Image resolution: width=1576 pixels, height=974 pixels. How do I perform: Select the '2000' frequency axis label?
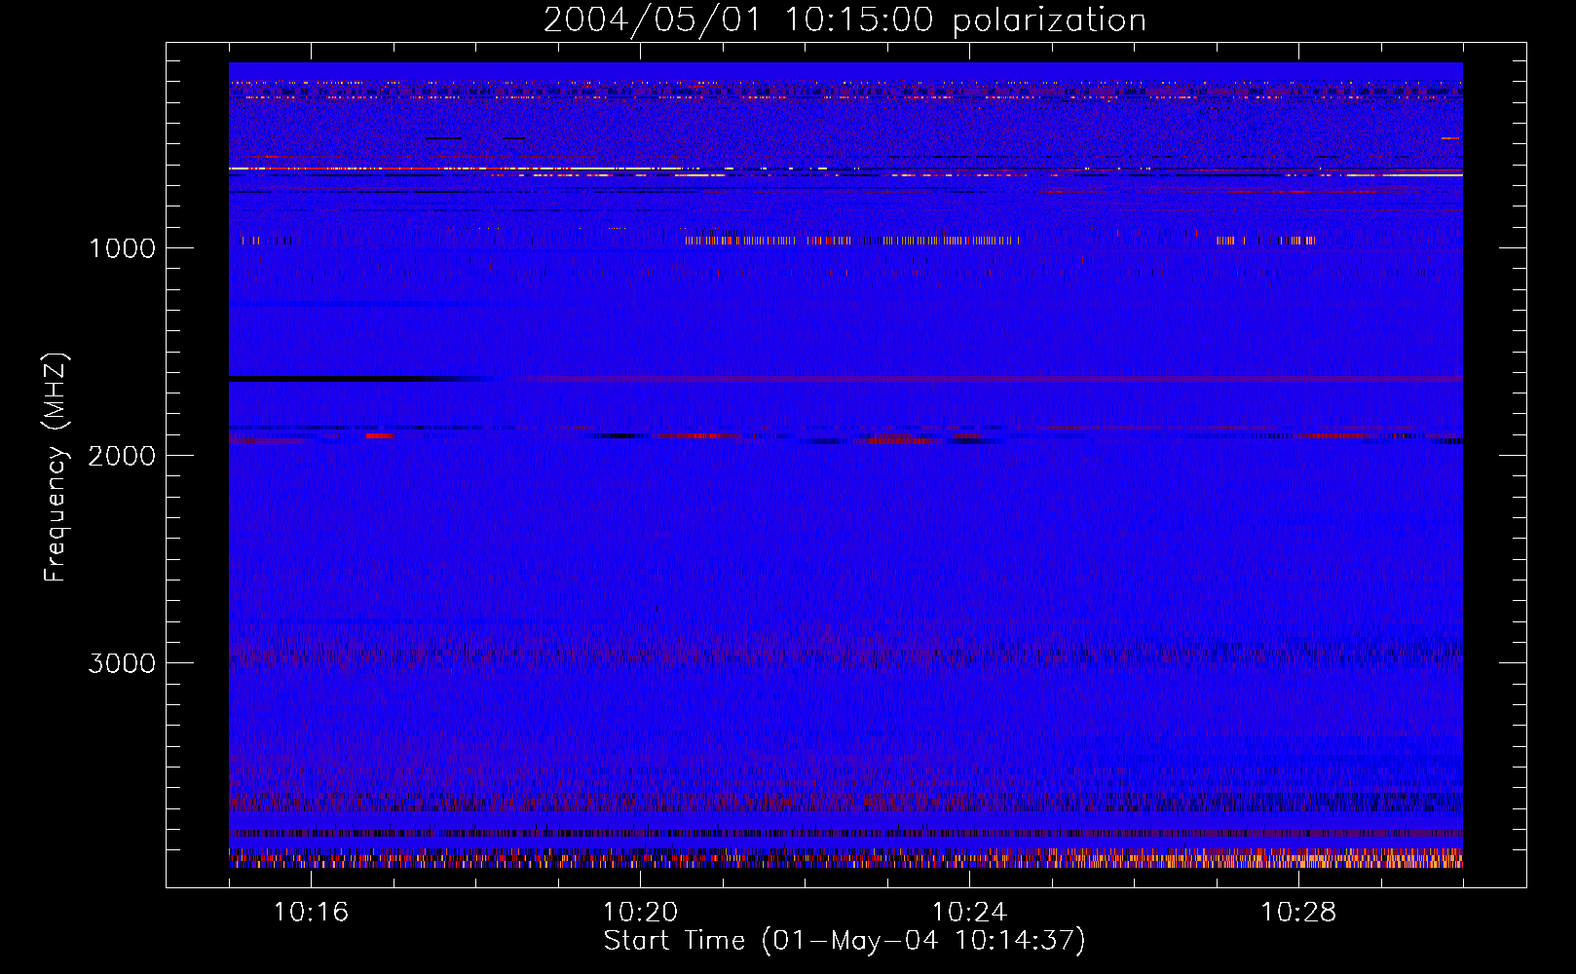tap(122, 456)
